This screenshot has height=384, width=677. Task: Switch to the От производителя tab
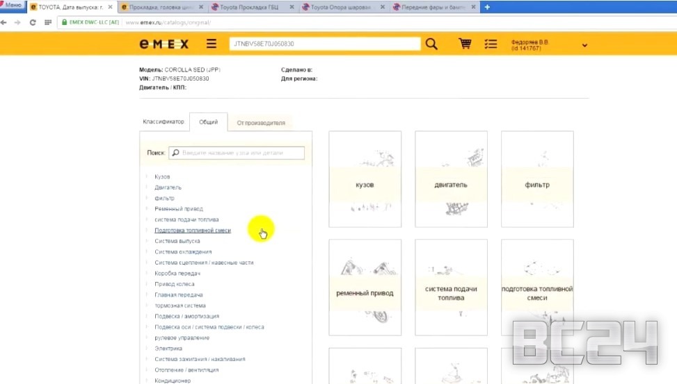[x=261, y=123]
